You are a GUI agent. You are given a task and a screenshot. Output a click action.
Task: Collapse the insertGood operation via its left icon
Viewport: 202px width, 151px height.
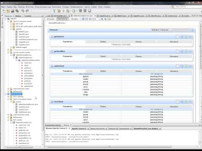coord(52,102)
